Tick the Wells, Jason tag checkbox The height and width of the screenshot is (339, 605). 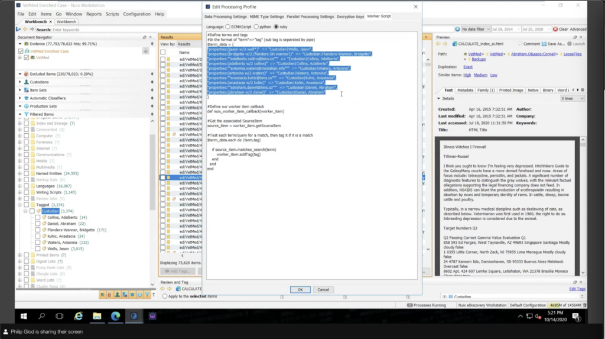point(38,248)
